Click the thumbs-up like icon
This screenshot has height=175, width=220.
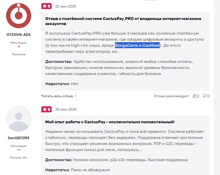[195, 96]
